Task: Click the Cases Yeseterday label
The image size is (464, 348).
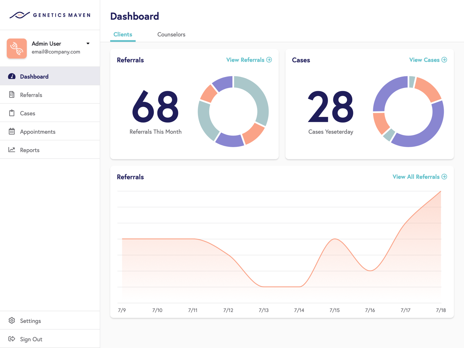Action: coord(331,132)
